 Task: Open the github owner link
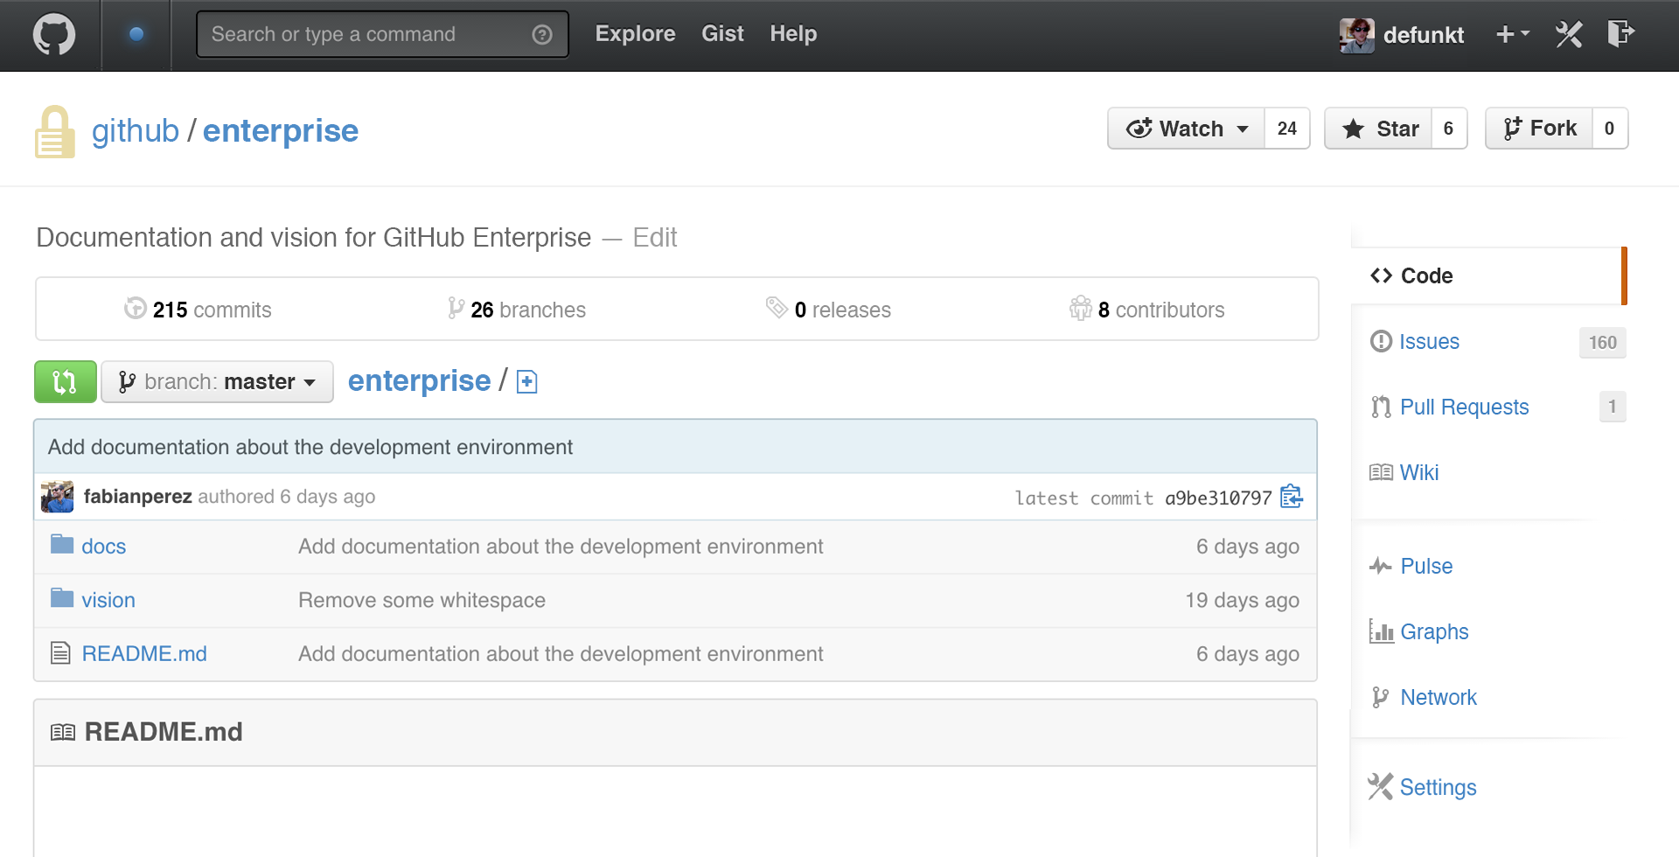pyautogui.click(x=136, y=130)
